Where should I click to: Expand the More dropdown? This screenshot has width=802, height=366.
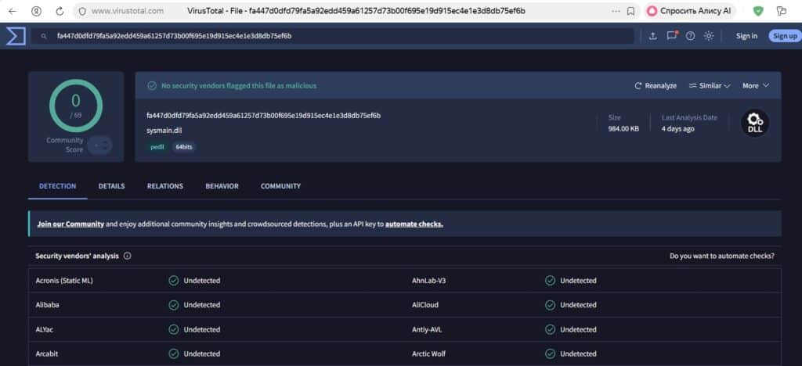coord(756,86)
